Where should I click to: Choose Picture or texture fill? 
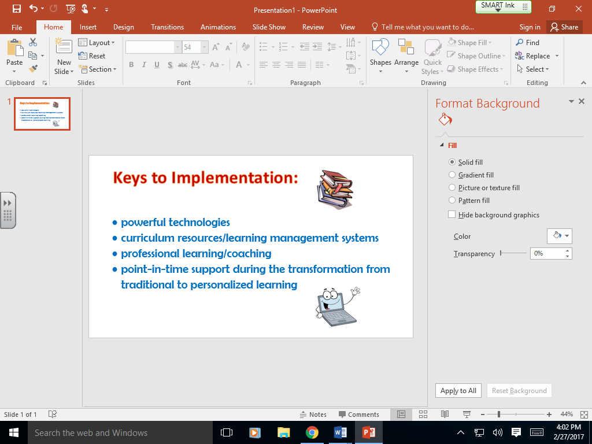tap(452, 188)
